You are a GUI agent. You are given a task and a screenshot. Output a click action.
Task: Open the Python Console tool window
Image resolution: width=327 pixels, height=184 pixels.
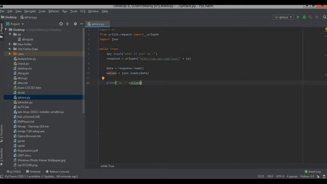[x=58, y=172]
